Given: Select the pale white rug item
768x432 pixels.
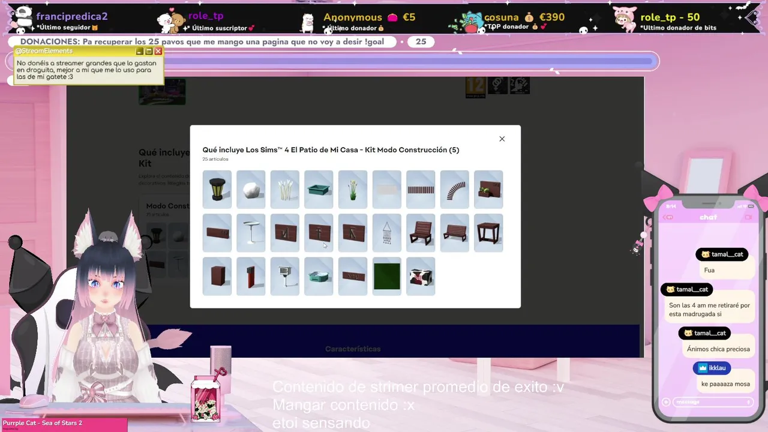Looking at the screenshot, I should point(387,190).
